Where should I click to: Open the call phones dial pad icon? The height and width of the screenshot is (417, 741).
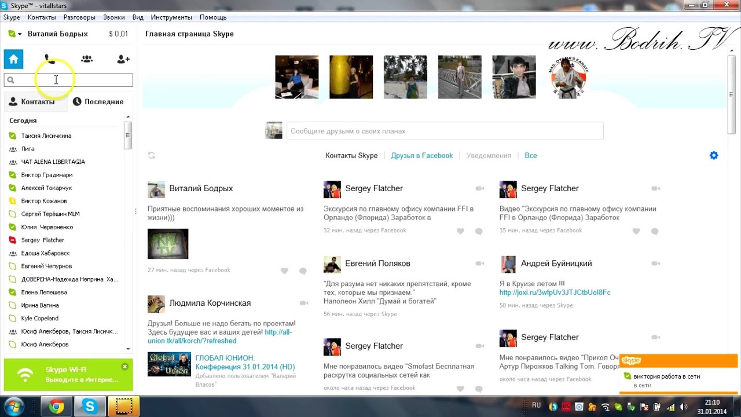50,59
